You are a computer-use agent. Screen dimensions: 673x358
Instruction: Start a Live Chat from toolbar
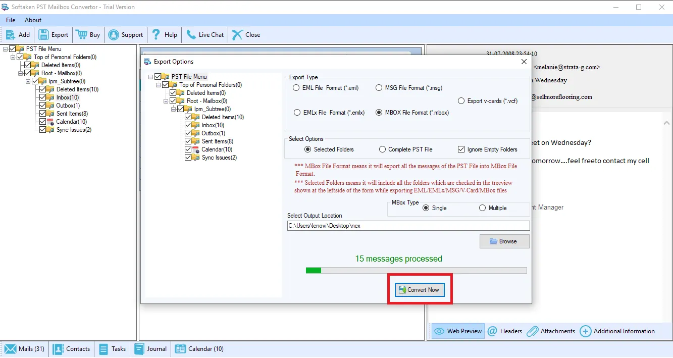pyautogui.click(x=205, y=35)
